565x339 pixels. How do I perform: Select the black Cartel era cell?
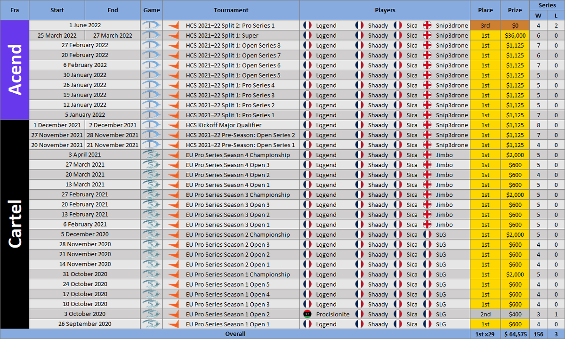click(x=15, y=225)
